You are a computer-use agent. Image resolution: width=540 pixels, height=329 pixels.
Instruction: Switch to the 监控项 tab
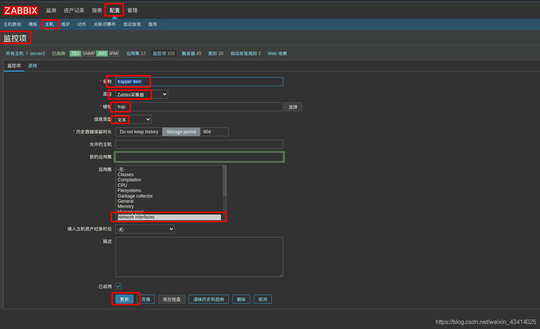click(x=14, y=66)
